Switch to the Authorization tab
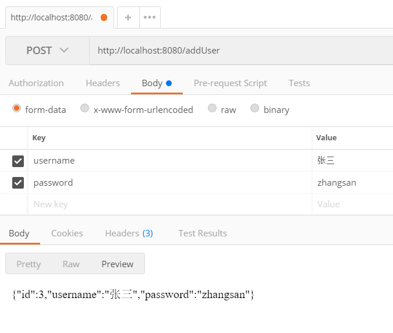This screenshot has width=393, height=333. 36,83
